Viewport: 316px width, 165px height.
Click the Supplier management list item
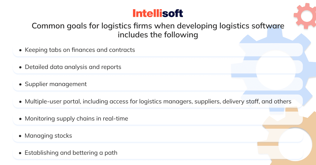158,84
